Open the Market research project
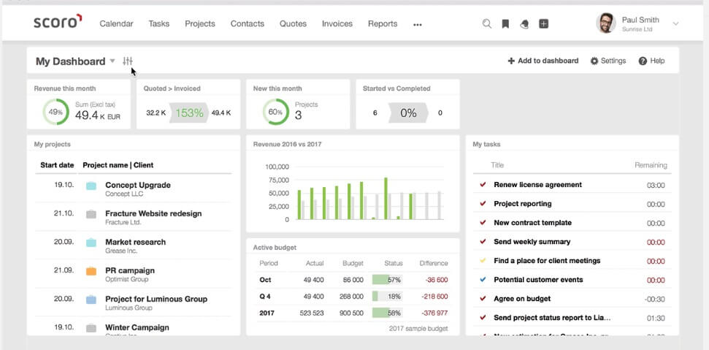709x350 pixels. (x=136, y=242)
